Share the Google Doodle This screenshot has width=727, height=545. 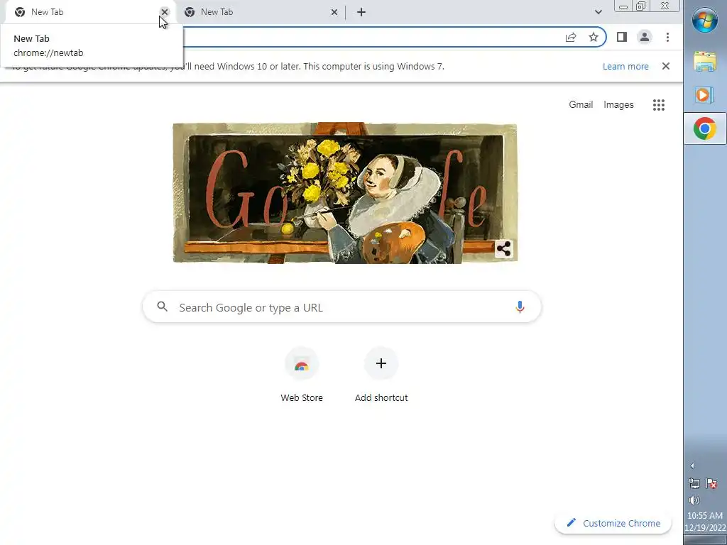[503, 249]
